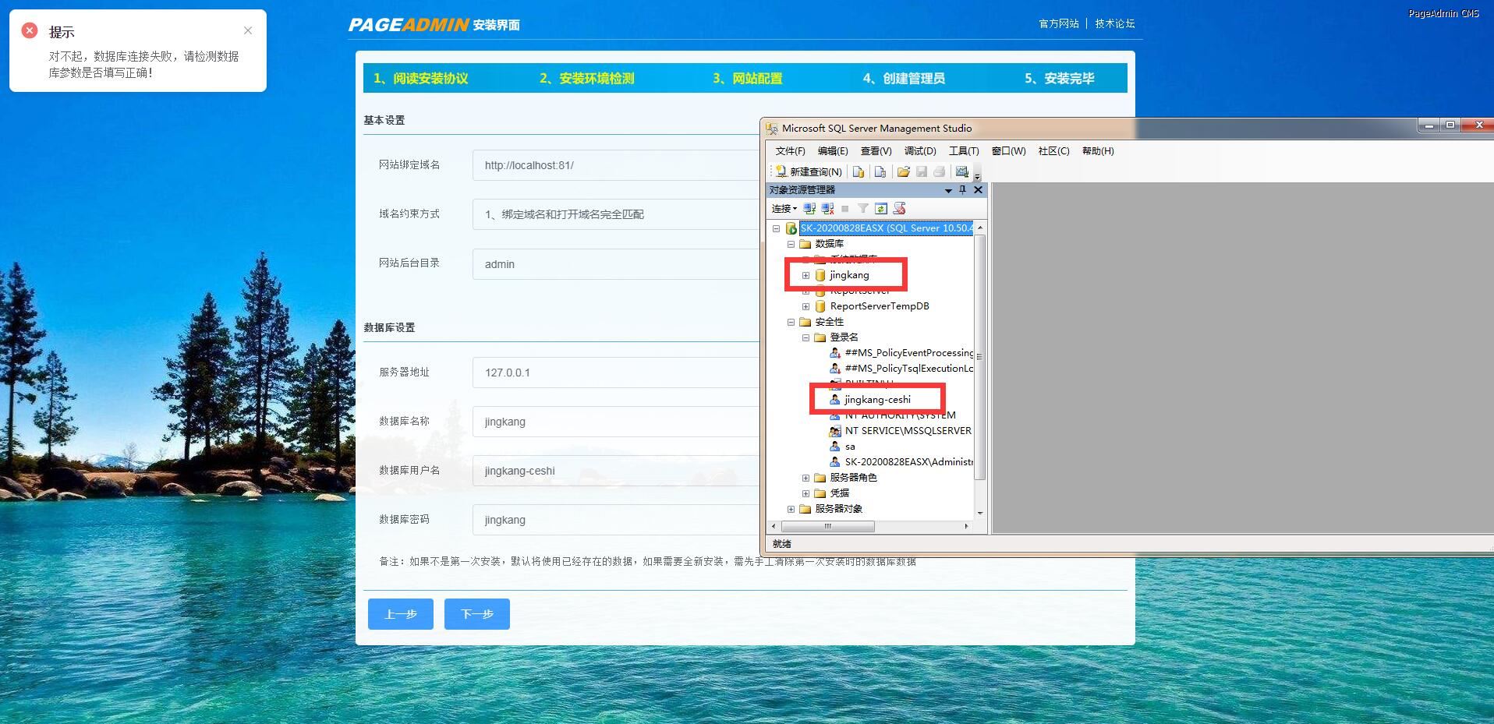Click the Disconnect icon in Object Explorer
The width and height of the screenshot is (1494, 724).
(827, 208)
